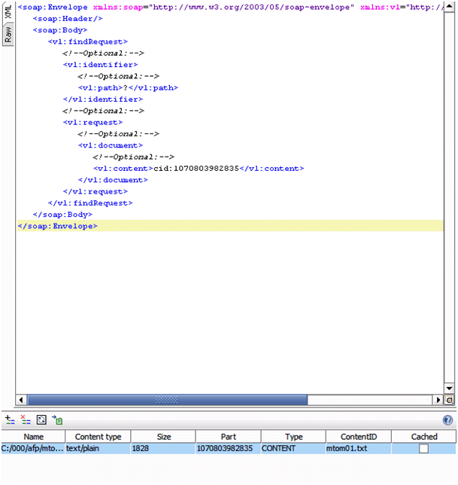Click the reload attachment icon
Screen dimensions: 458x485
click(41, 419)
